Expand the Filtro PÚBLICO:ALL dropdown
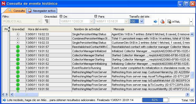 point(39,21)
